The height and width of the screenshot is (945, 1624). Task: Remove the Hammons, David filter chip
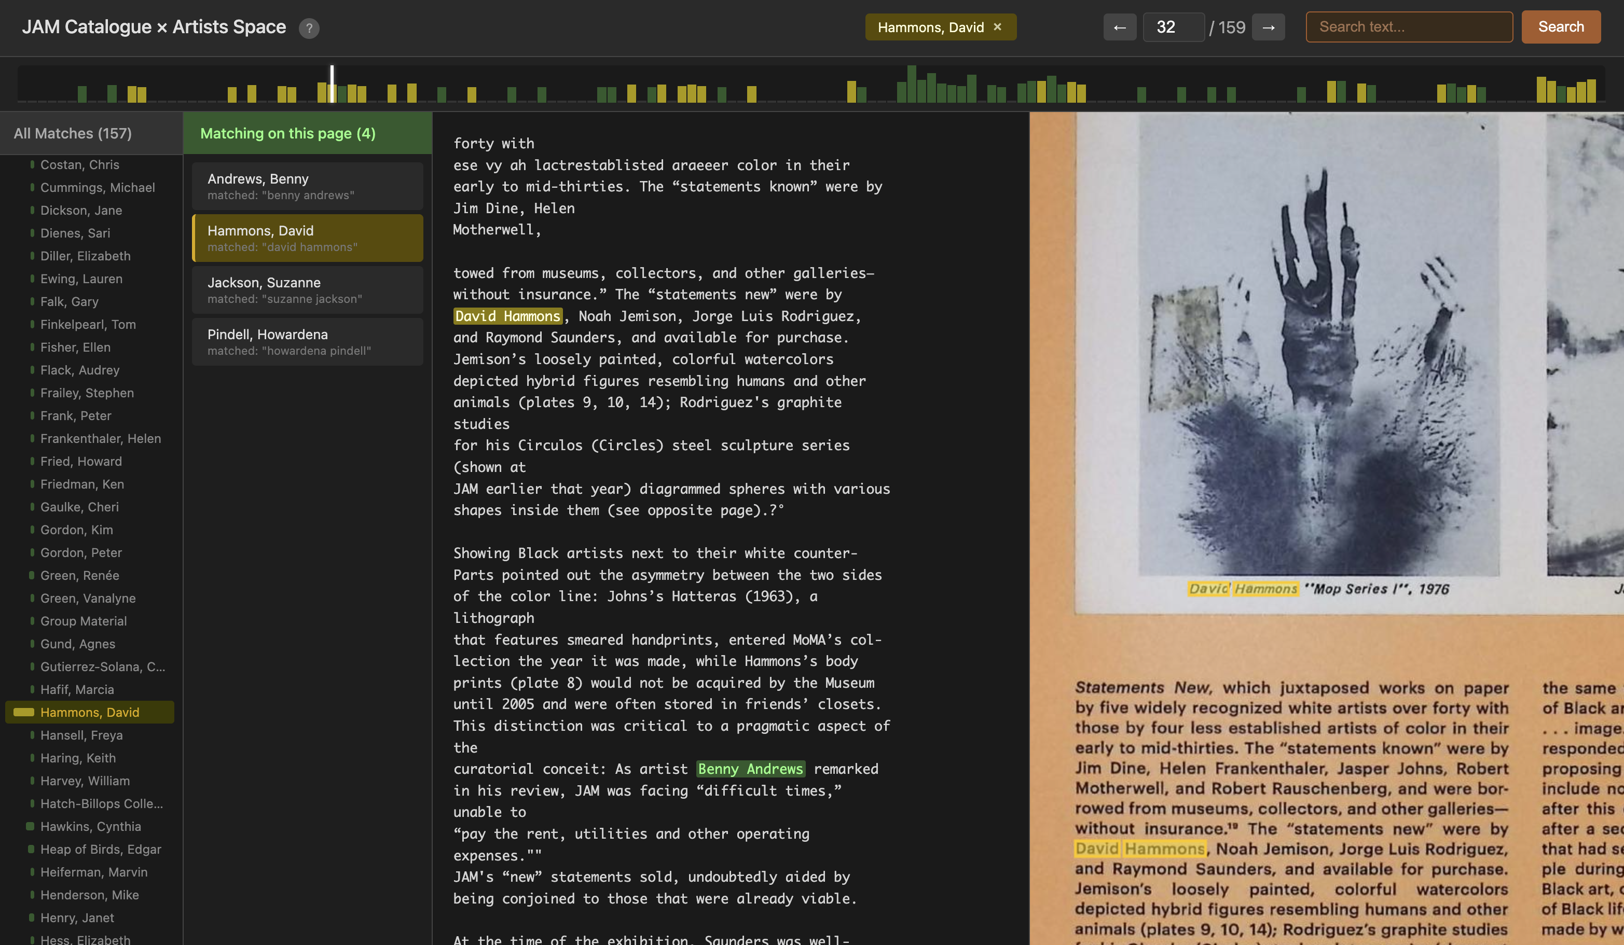click(x=998, y=27)
